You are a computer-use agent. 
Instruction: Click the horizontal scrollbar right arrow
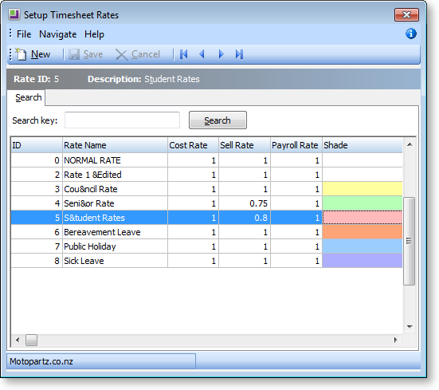(x=396, y=340)
